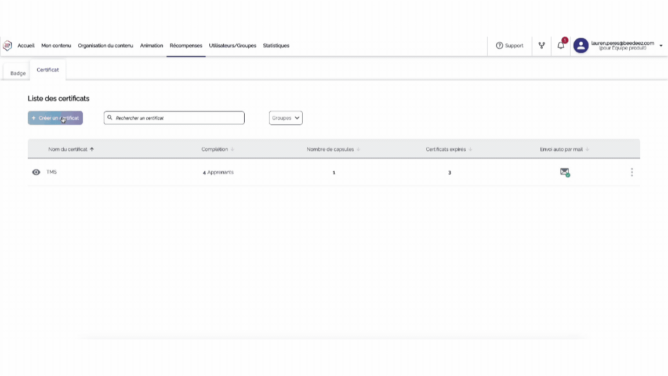This screenshot has width=668, height=376.
Task: Click the user avatar icon
Action: [x=580, y=45]
